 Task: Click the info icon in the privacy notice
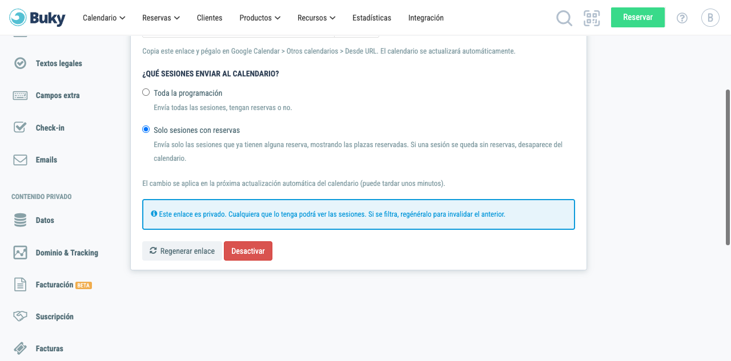(154, 214)
